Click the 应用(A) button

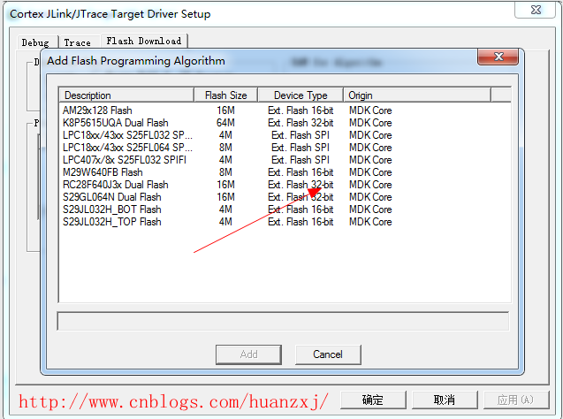(x=516, y=400)
